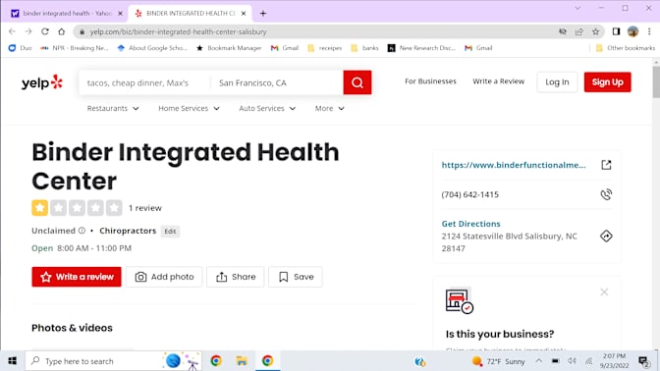
Task: Bookmark this page with the star icon
Action: (595, 31)
